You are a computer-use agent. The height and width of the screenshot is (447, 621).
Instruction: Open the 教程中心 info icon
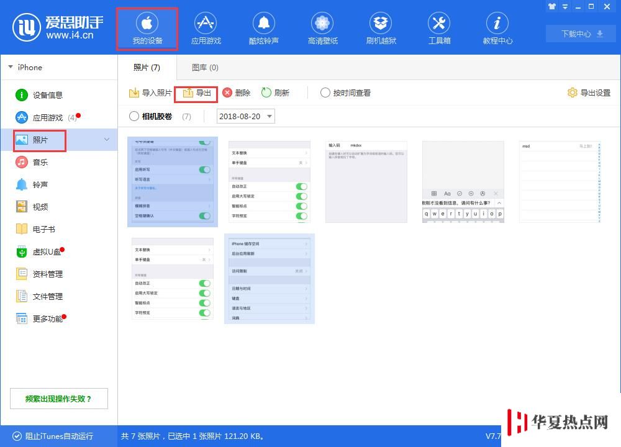point(497,29)
